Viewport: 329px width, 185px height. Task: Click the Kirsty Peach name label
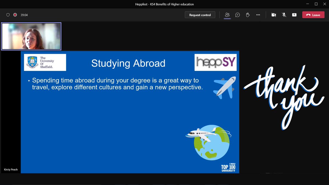pos(11,170)
